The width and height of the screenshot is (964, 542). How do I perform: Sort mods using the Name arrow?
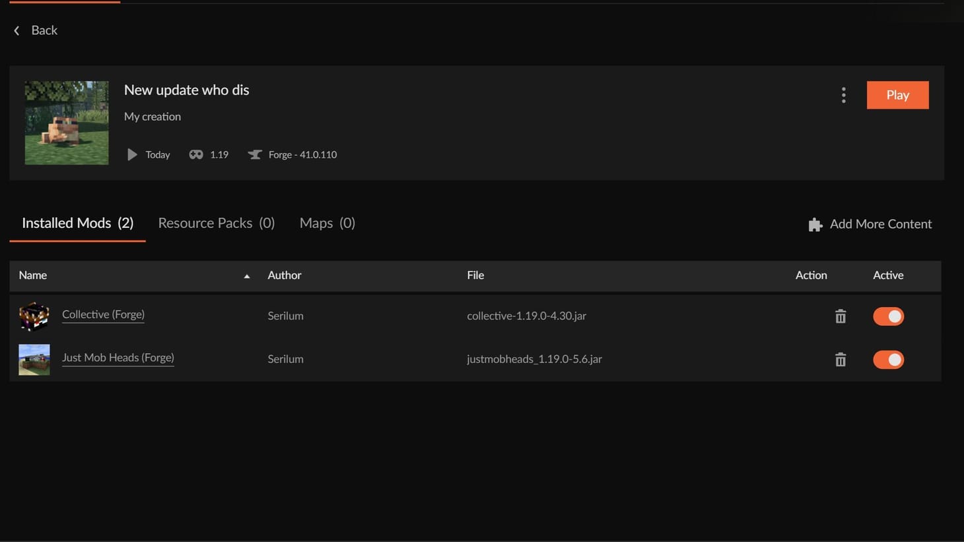[x=247, y=276]
